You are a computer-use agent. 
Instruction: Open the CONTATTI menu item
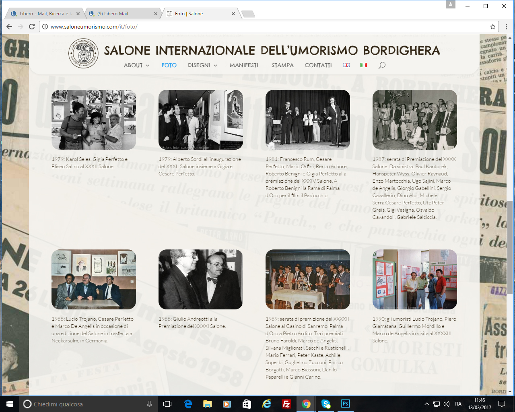(318, 65)
